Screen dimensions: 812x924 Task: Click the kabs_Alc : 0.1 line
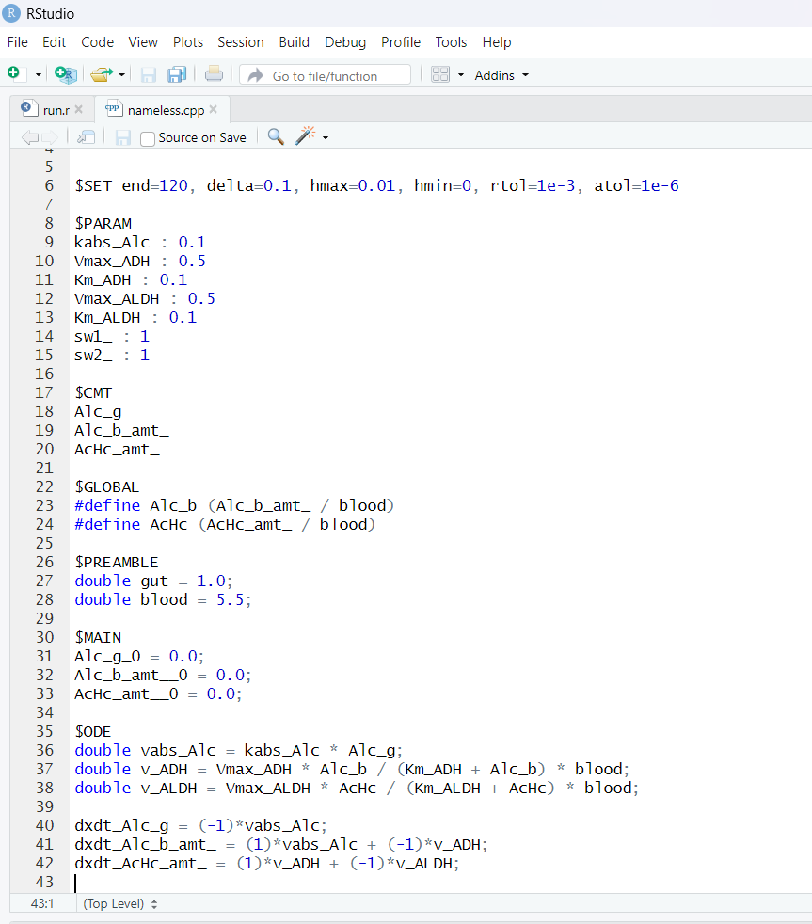[x=140, y=242]
